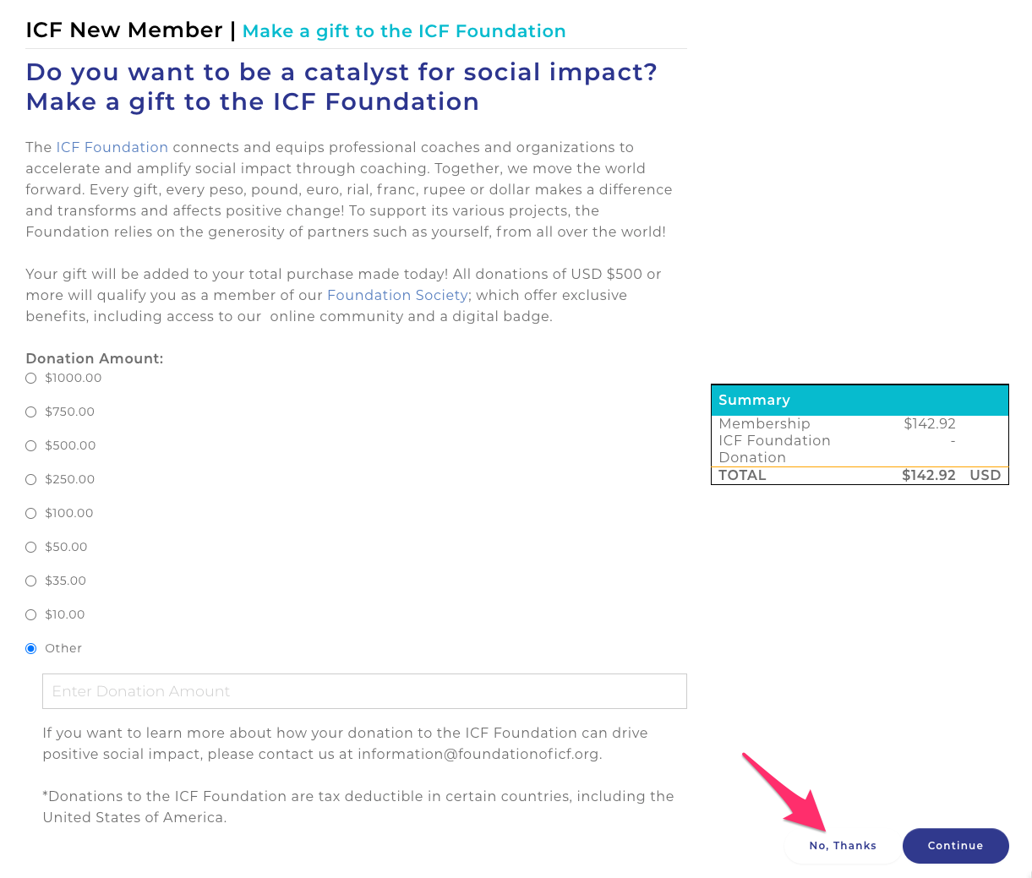Click the TOTAL row in Summary
Screen dimensions: 1032x878
[x=860, y=476]
